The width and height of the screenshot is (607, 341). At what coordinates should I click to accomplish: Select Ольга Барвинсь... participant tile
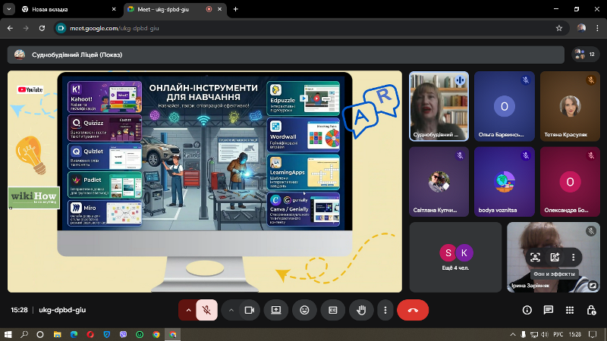505,106
